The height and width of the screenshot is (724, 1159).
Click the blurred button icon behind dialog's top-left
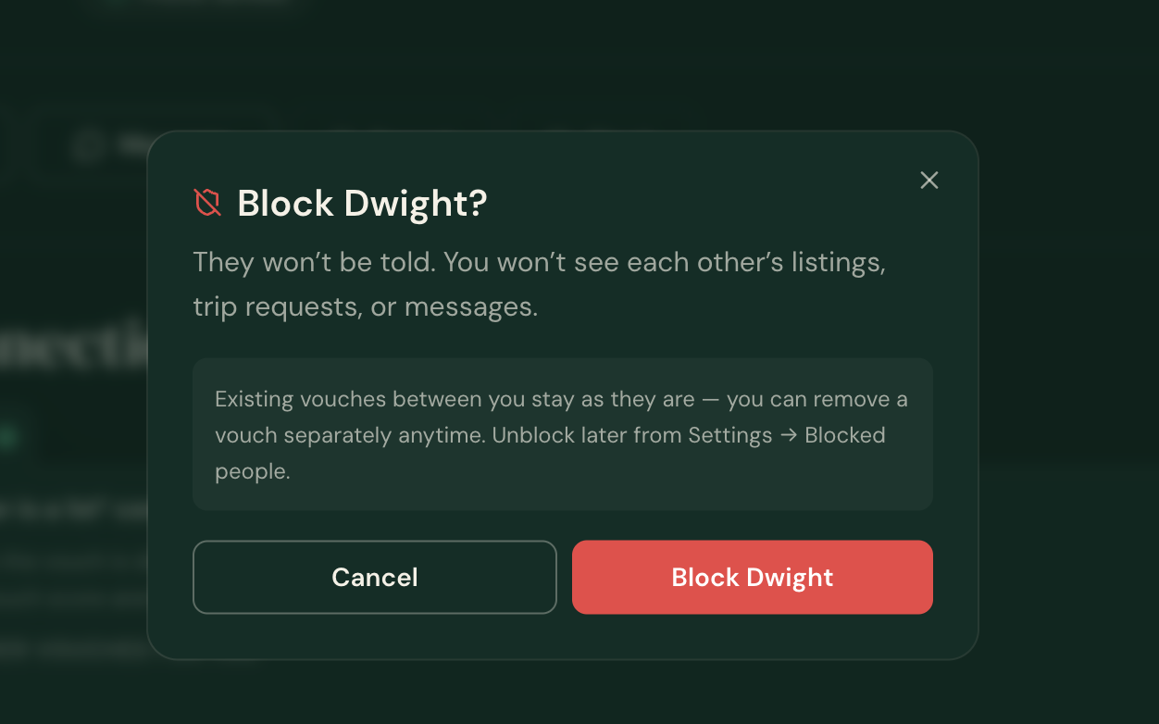(x=87, y=145)
